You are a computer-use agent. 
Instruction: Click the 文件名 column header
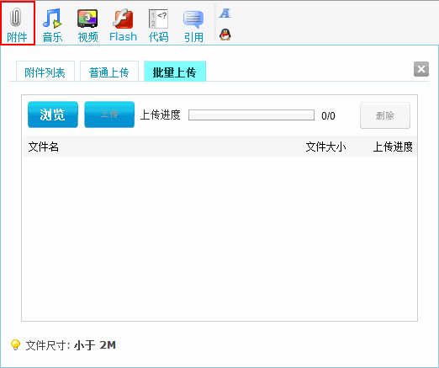point(44,147)
